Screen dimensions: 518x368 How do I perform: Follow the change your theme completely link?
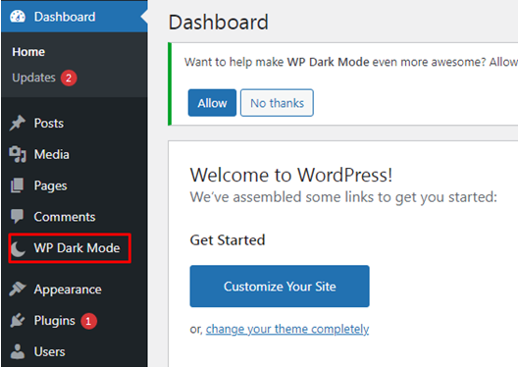pos(287,329)
